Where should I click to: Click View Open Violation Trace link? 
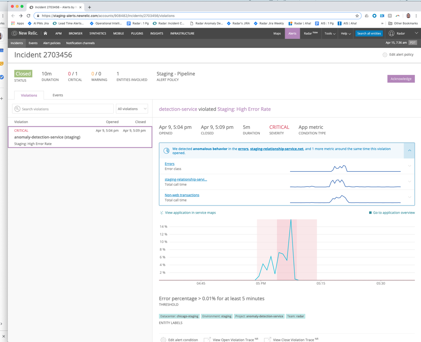pyautogui.click(x=233, y=340)
